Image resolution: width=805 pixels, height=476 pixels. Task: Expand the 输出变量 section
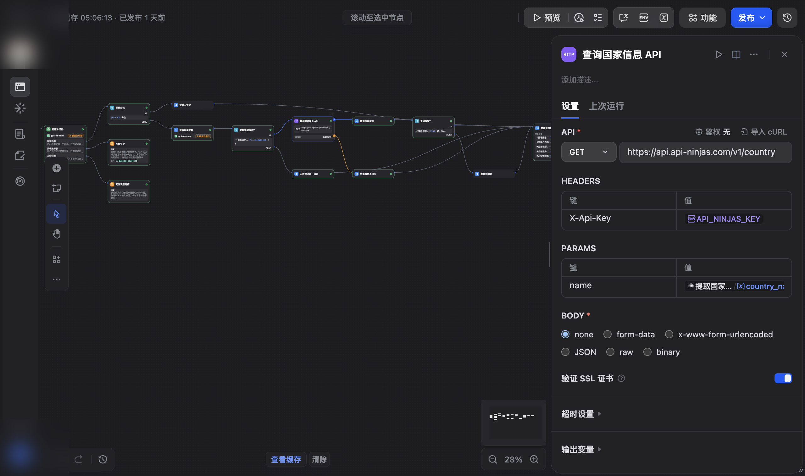pyautogui.click(x=581, y=449)
